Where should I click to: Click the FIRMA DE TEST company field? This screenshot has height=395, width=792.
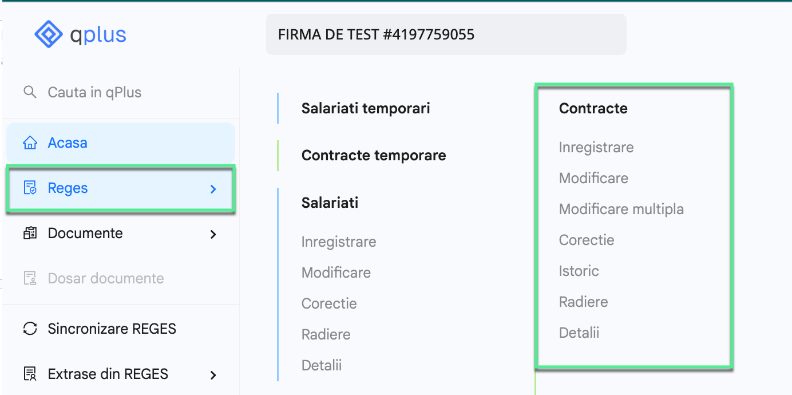(x=446, y=34)
